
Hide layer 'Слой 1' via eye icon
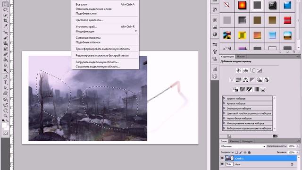222,158
